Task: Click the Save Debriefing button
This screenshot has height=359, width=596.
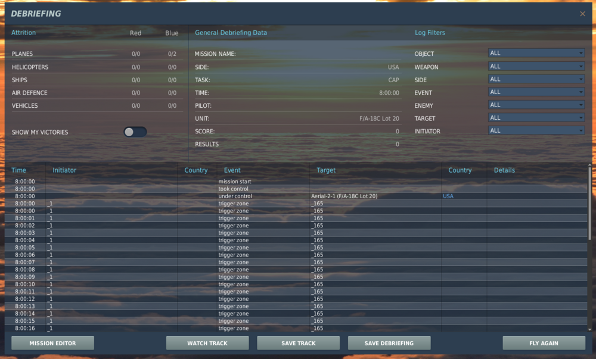Action: (x=389, y=343)
